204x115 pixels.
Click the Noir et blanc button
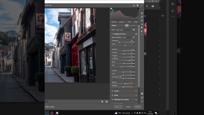point(133,26)
